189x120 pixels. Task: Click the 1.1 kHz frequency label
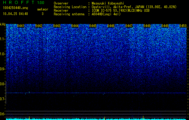click(x=2, y=39)
